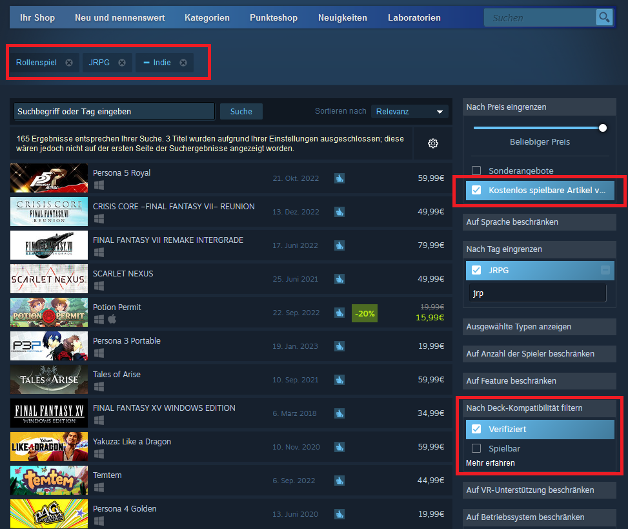Open Mehr erfahren link
The height and width of the screenshot is (529, 628).
[491, 463]
